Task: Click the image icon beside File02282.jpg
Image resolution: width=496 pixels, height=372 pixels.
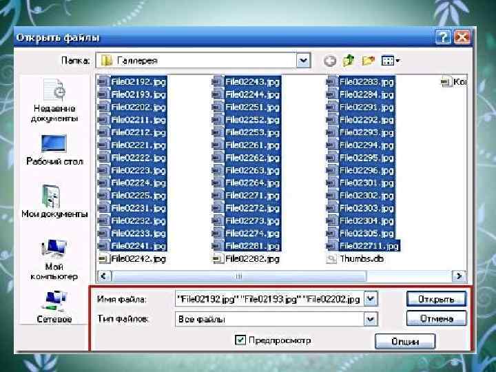Action: coord(217,260)
